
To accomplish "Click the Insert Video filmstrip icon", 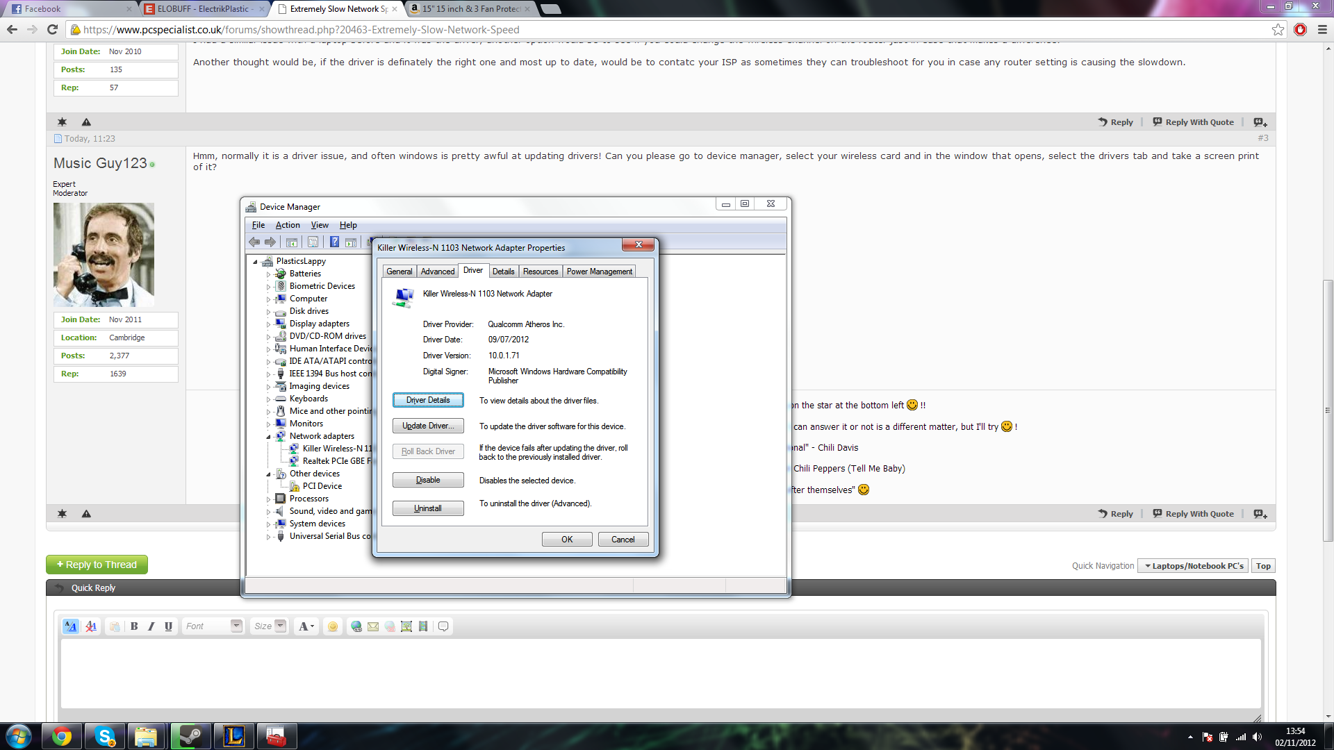I will point(423,626).
